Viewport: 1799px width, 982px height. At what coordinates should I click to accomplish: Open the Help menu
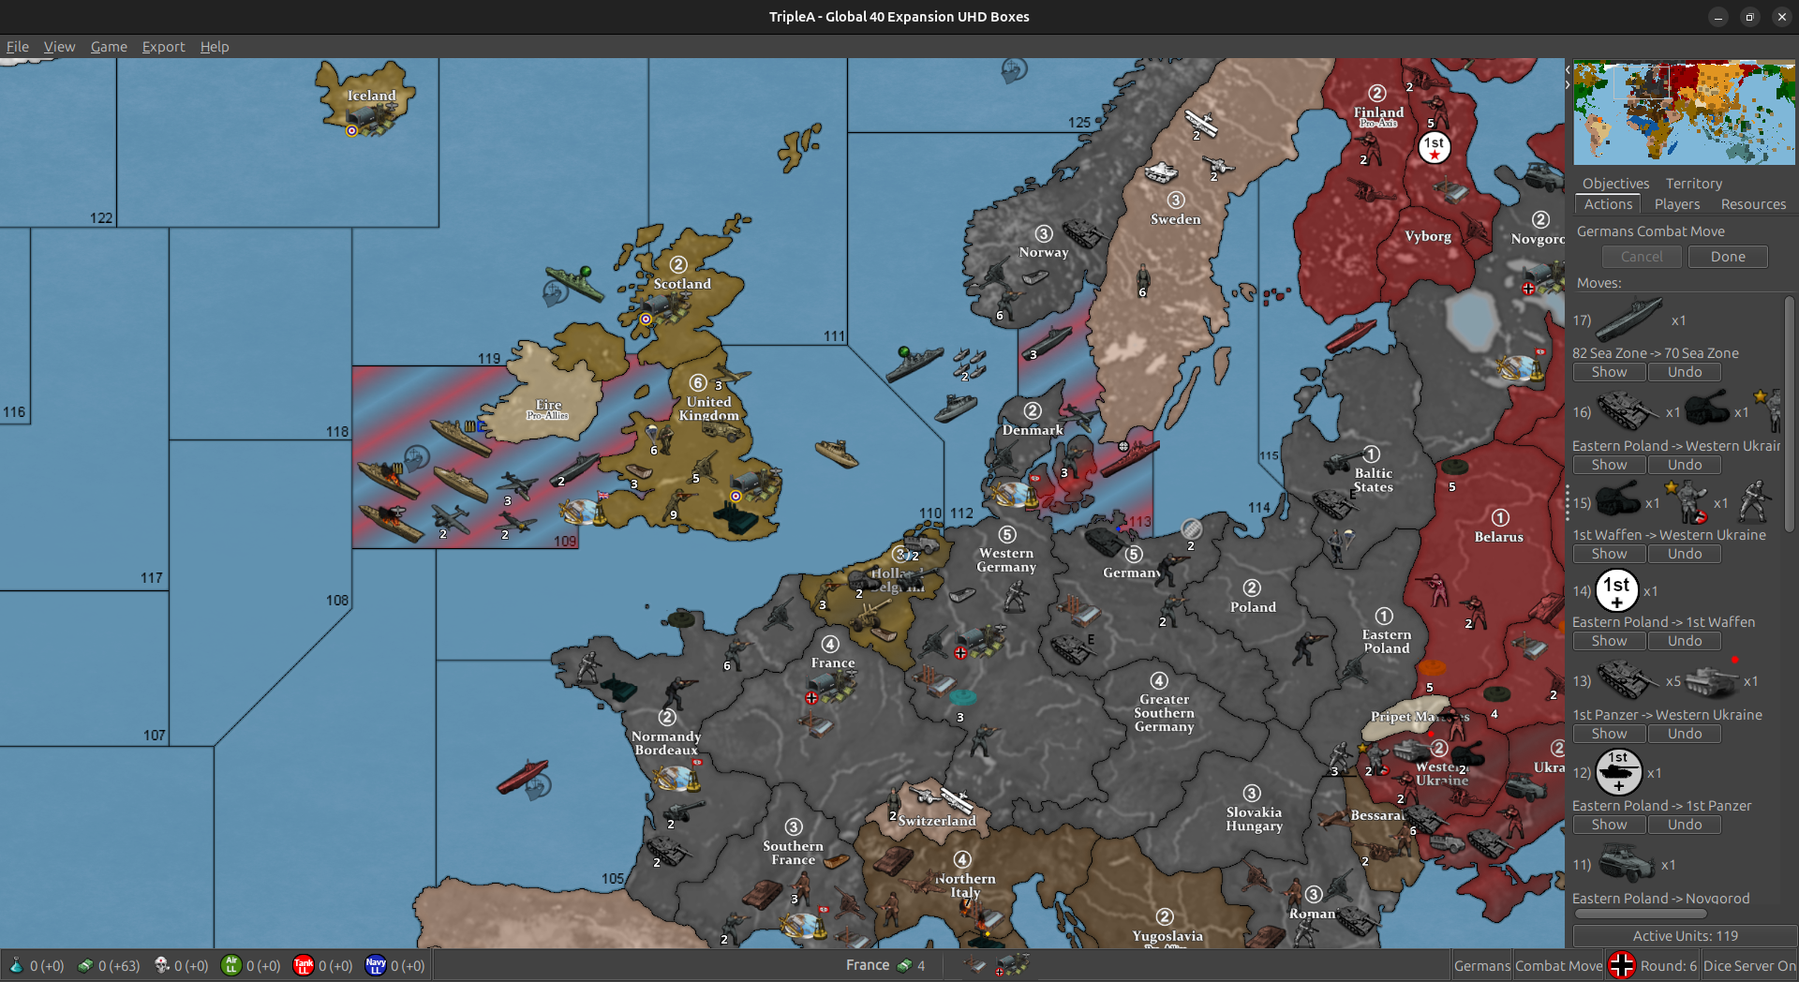[x=215, y=47]
